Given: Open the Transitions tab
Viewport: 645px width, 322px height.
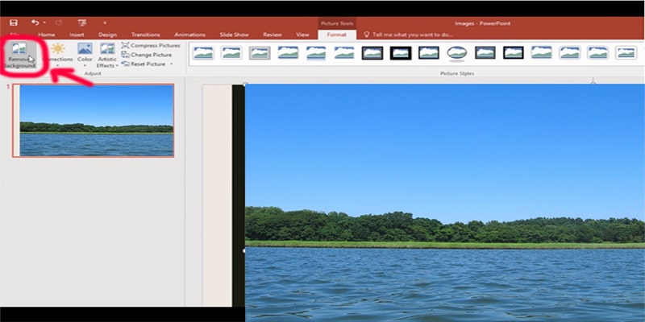Looking at the screenshot, I should [146, 35].
